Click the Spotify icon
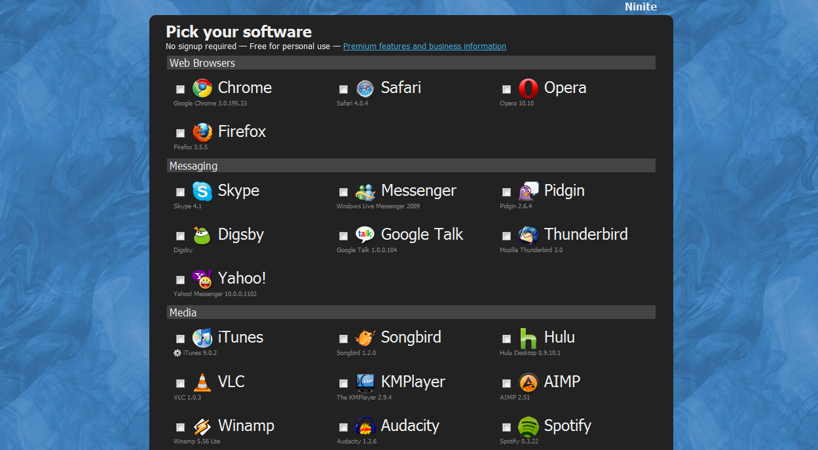Screen dimensions: 818x450 pyautogui.click(x=528, y=426)
